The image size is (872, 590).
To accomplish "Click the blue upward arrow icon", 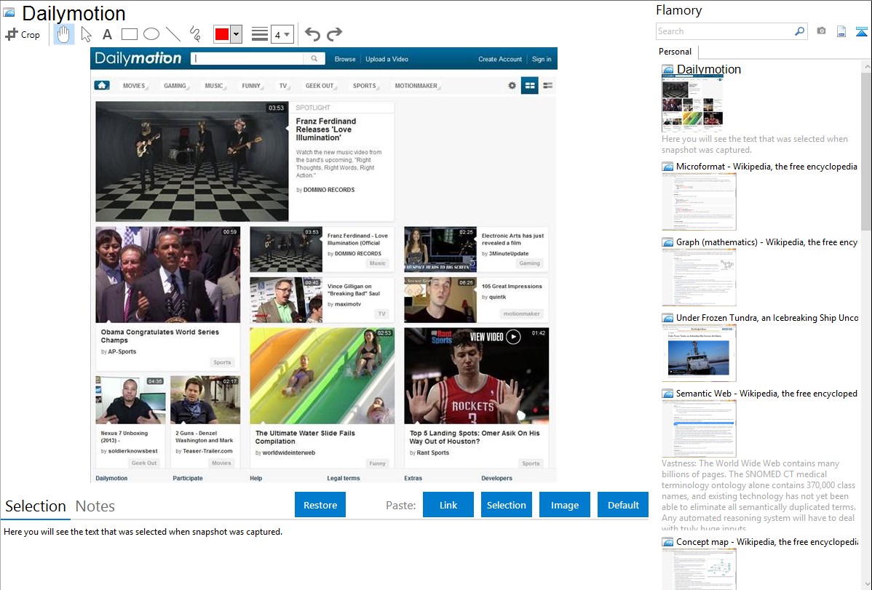I will pos(861,32).
